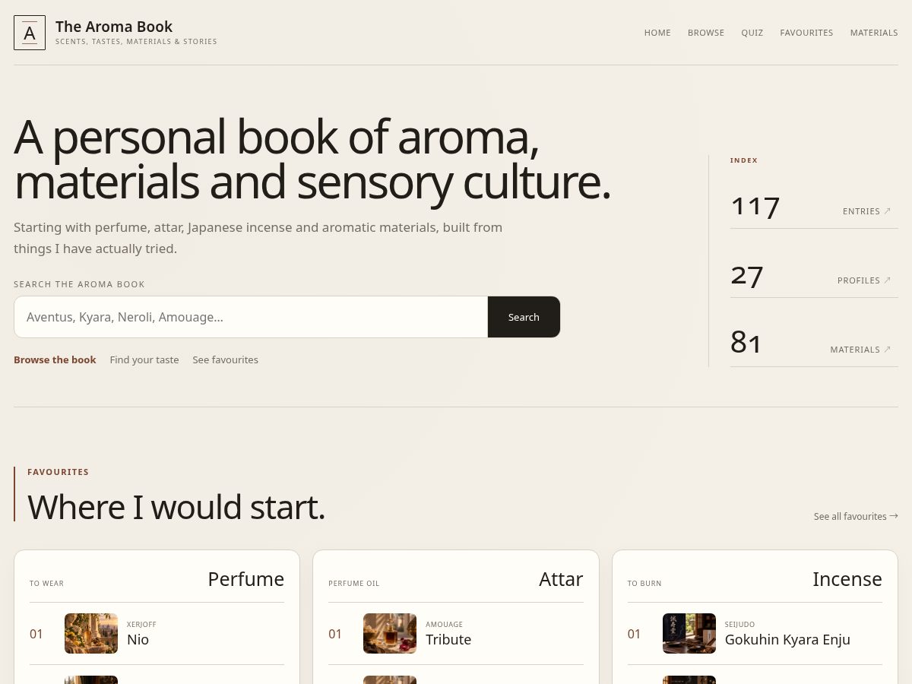Click the See favourites link
912x684 pixels.
coord(225,359)
